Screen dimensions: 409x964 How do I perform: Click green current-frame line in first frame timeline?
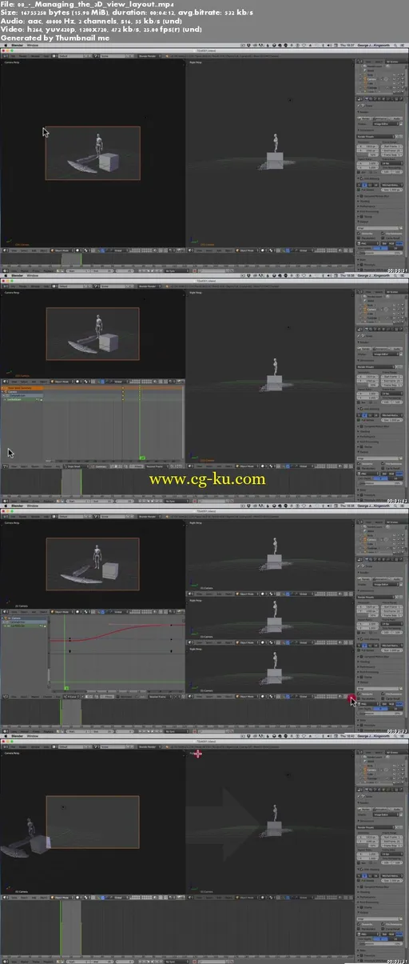coord(81,260)
